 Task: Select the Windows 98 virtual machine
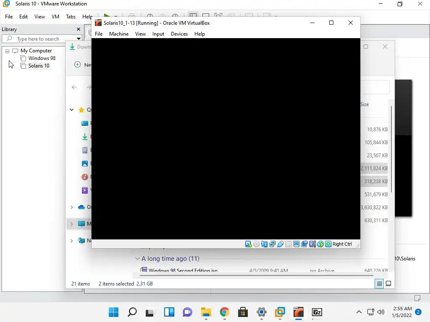pyautogui.click(x=42, y=58)
